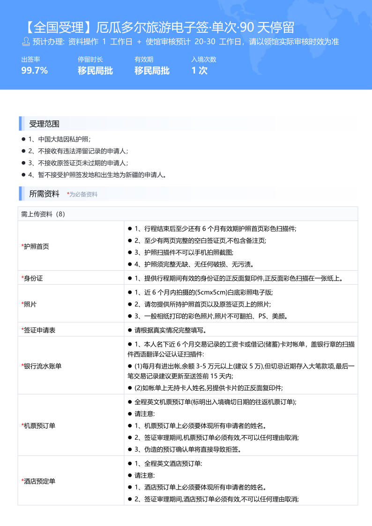Click the 入境次数 label
Image resolution: width=372 pixels, height=526 pixels.
pos(204,59)
